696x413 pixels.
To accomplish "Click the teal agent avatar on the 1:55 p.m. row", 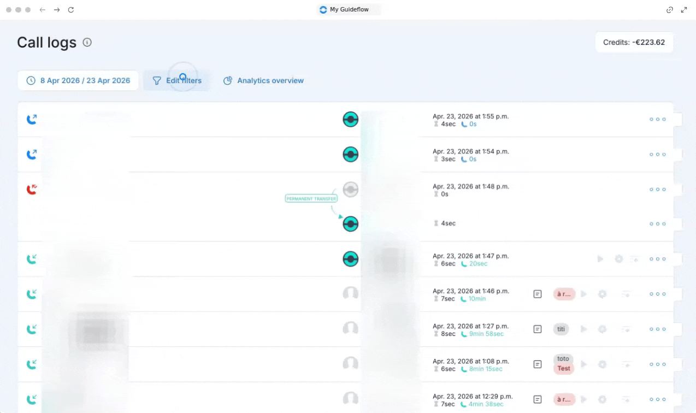I will (350, 119).
